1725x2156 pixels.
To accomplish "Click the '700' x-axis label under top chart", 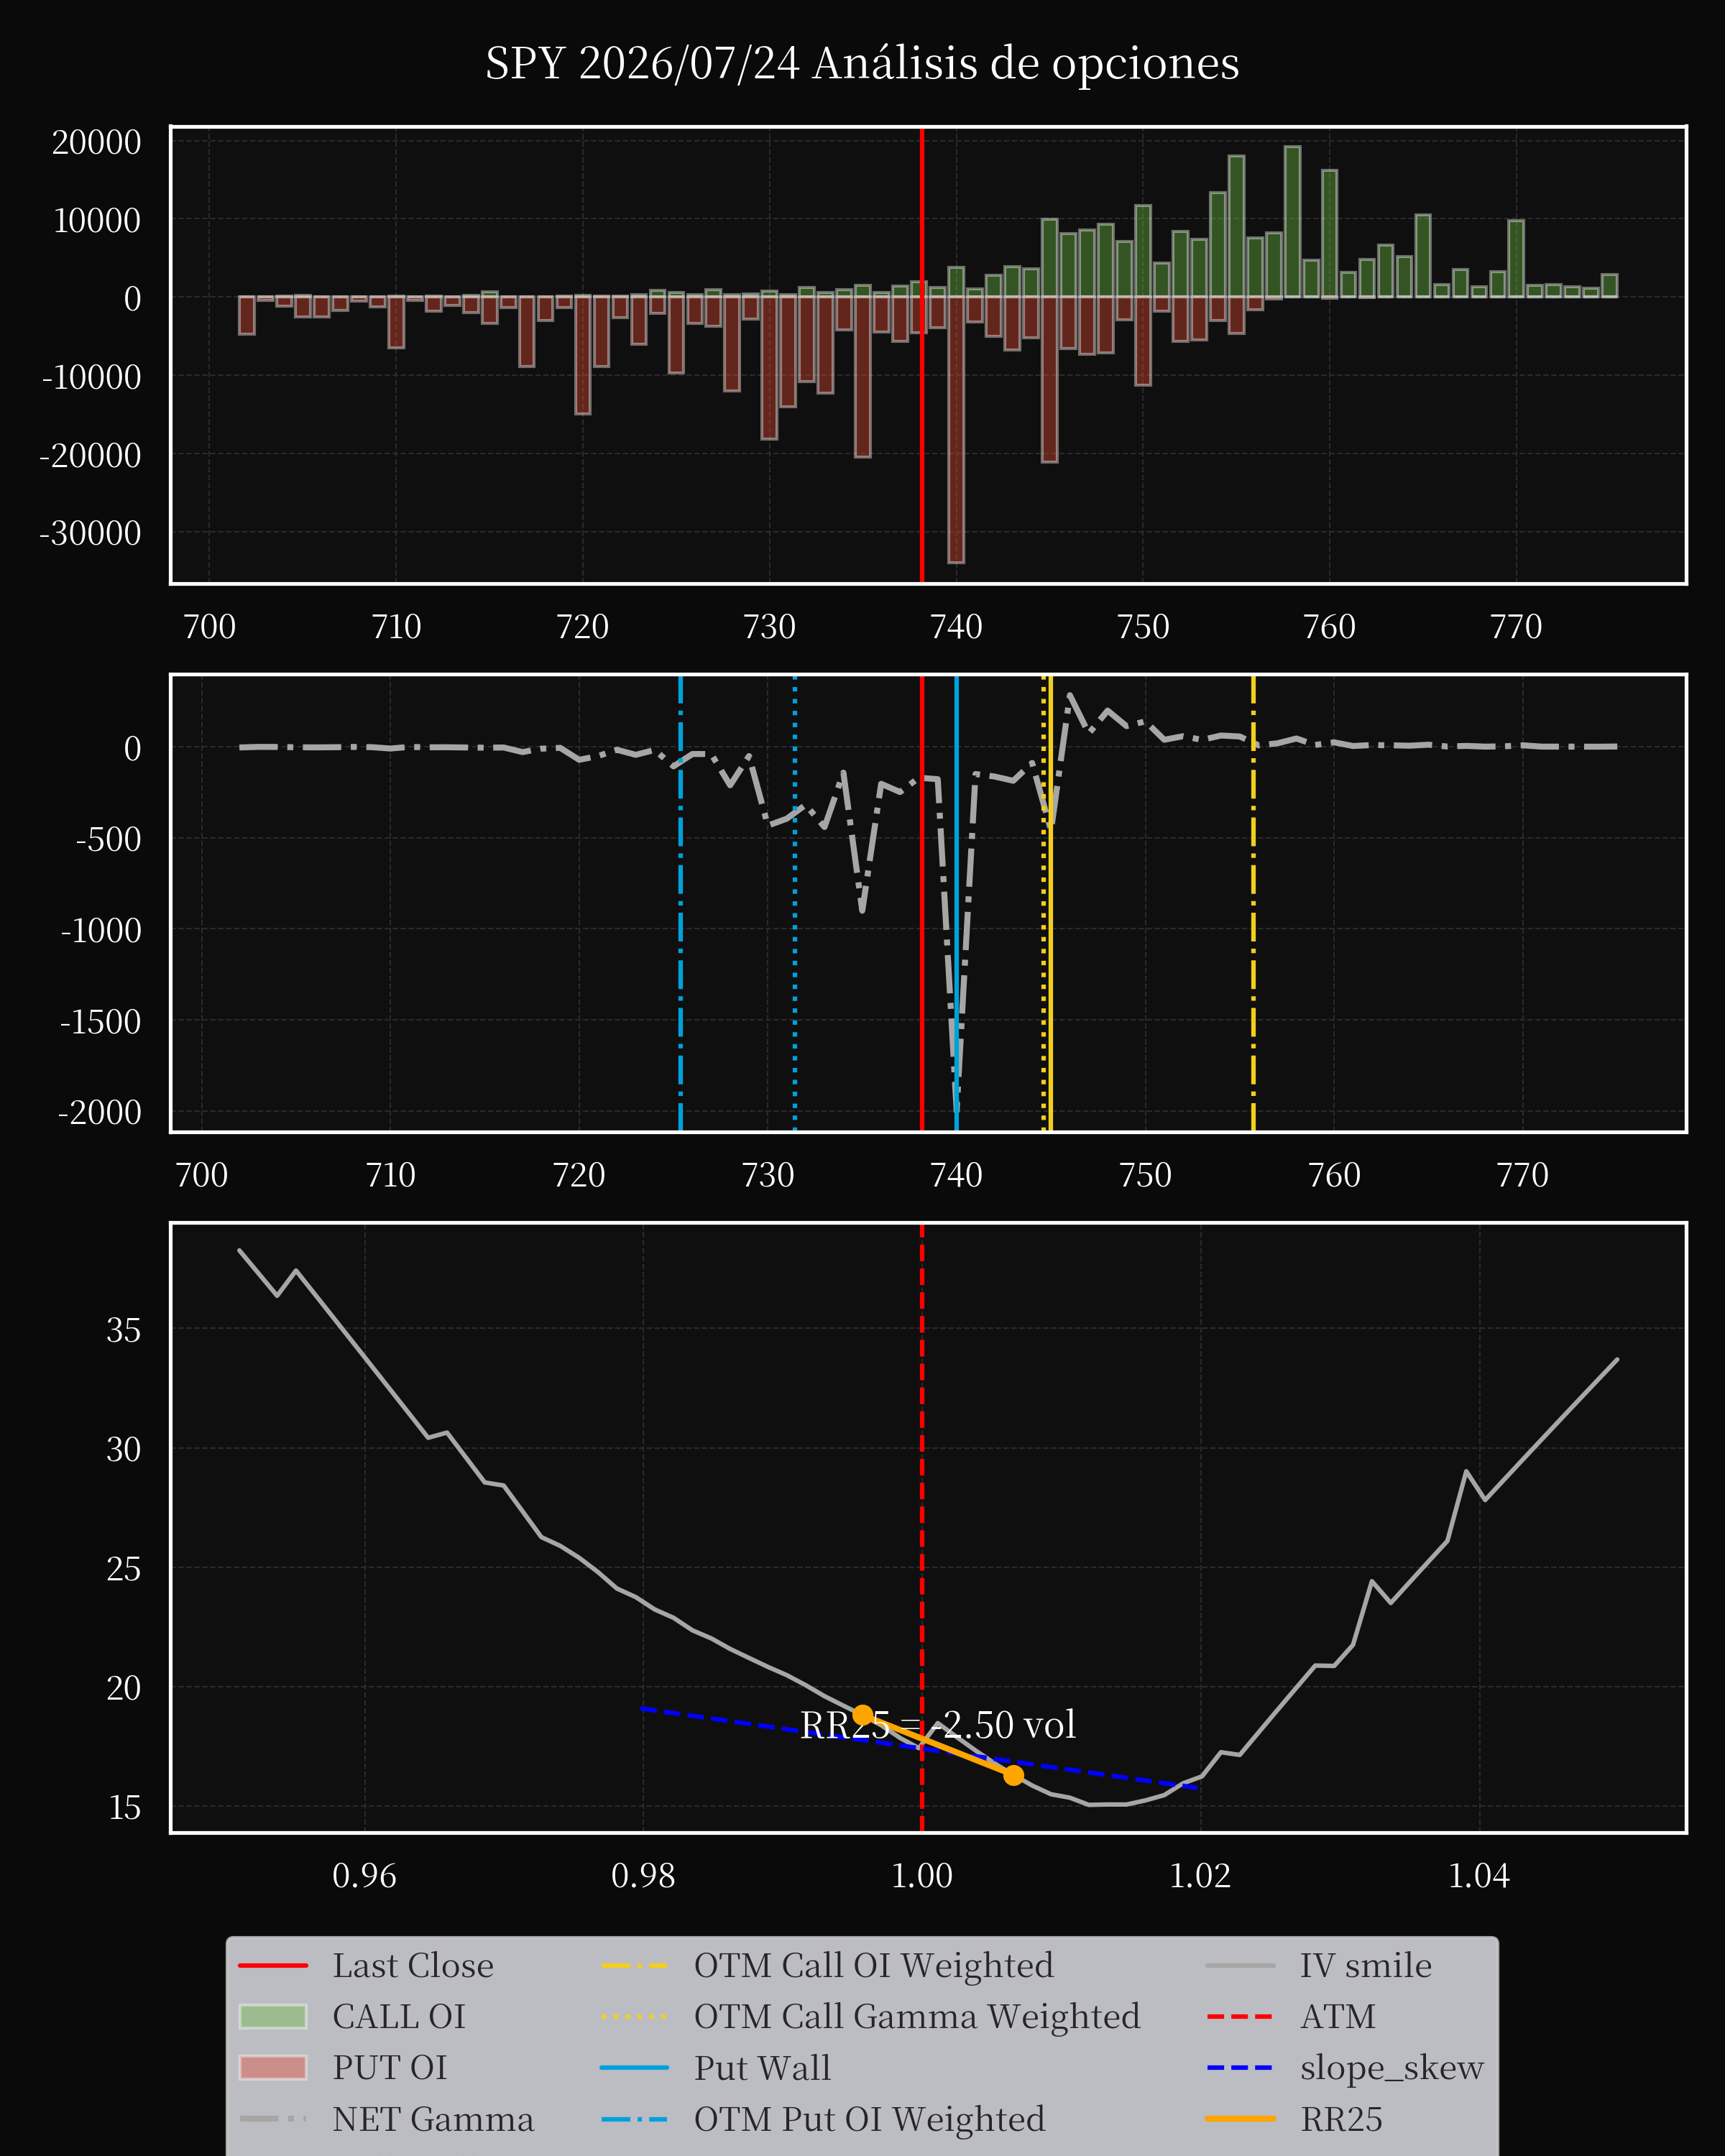I will 209,627.
